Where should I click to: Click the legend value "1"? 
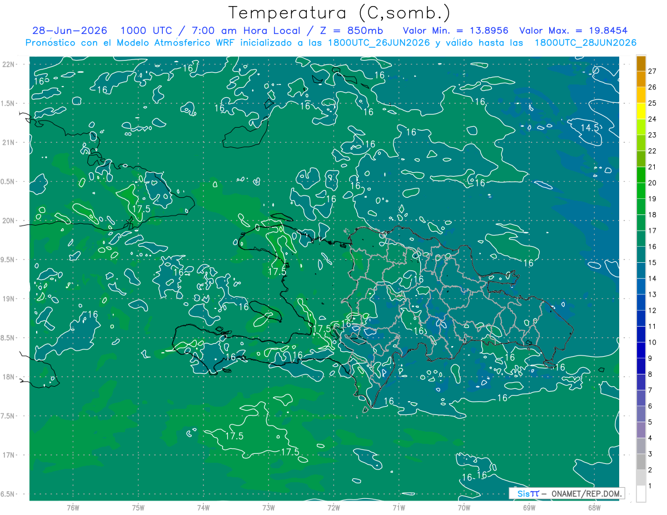(650, 486)
